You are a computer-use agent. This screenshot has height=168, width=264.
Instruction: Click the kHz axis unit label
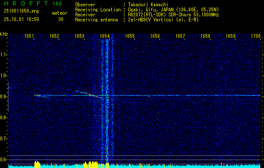(4, 34)
